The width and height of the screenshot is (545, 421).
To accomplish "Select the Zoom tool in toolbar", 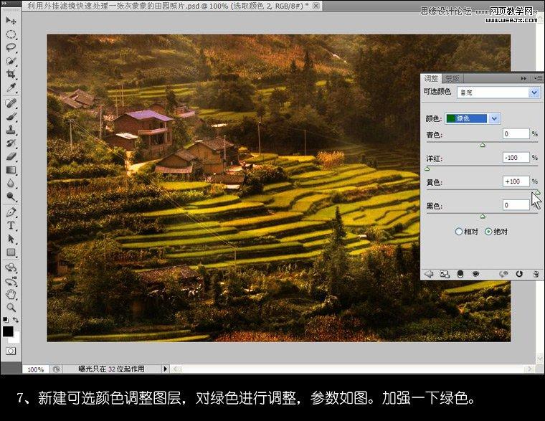I will (x=11, y=307).
